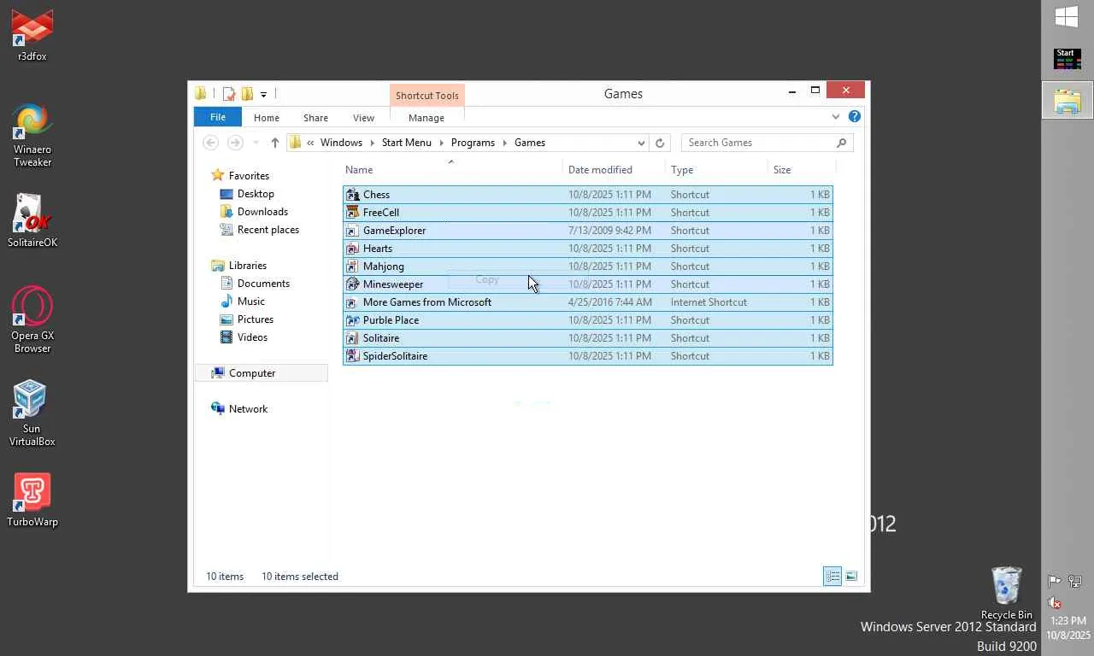Viewport: 1094px width, 656px height.
Task: Click the SpiderSolitaire shortcut icon
Action: click(x=352, y=356)
